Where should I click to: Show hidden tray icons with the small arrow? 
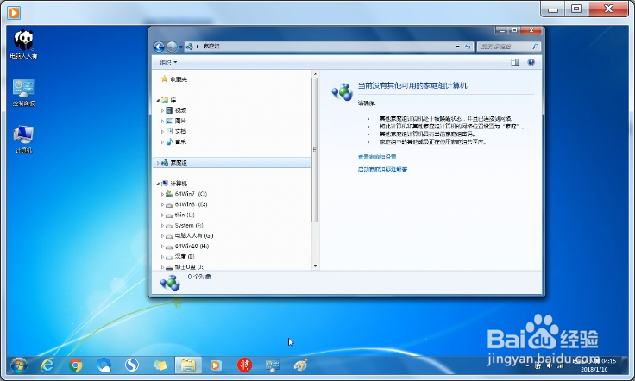[x=527, y=365]
